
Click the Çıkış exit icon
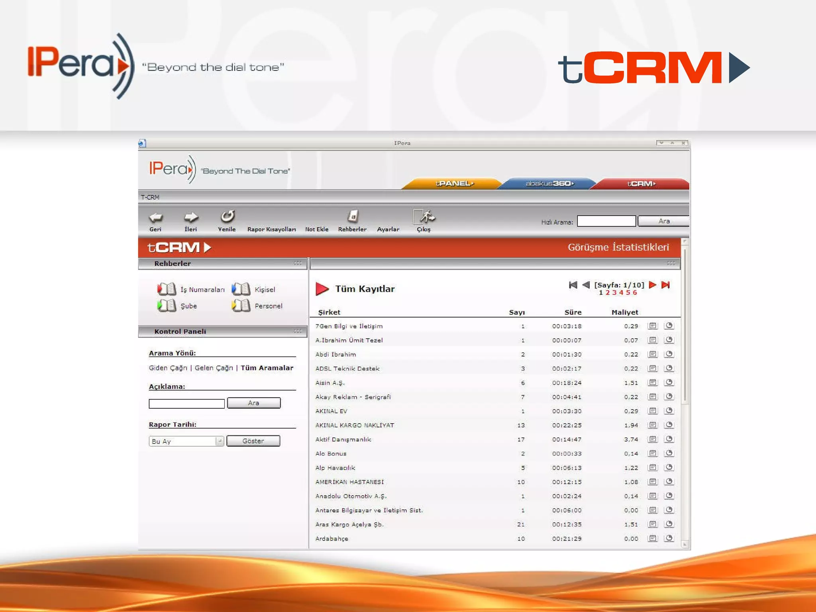pos(424,216)
